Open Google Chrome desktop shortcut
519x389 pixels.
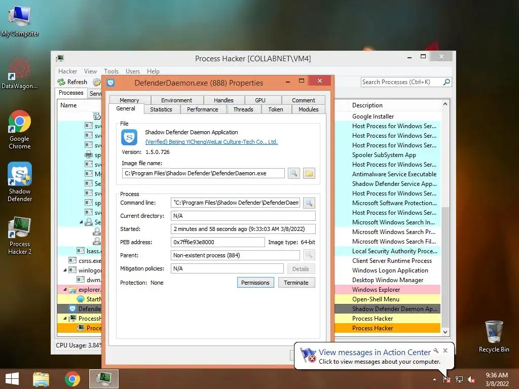(x=20, y=130)
